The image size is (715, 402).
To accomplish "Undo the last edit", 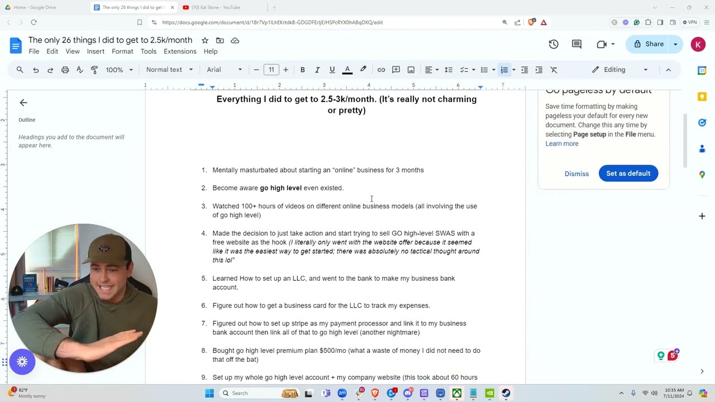I will tap(36, 70).
